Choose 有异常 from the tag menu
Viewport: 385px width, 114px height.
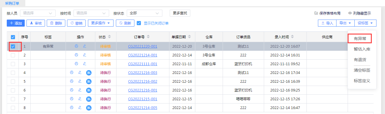pos(360,38)
